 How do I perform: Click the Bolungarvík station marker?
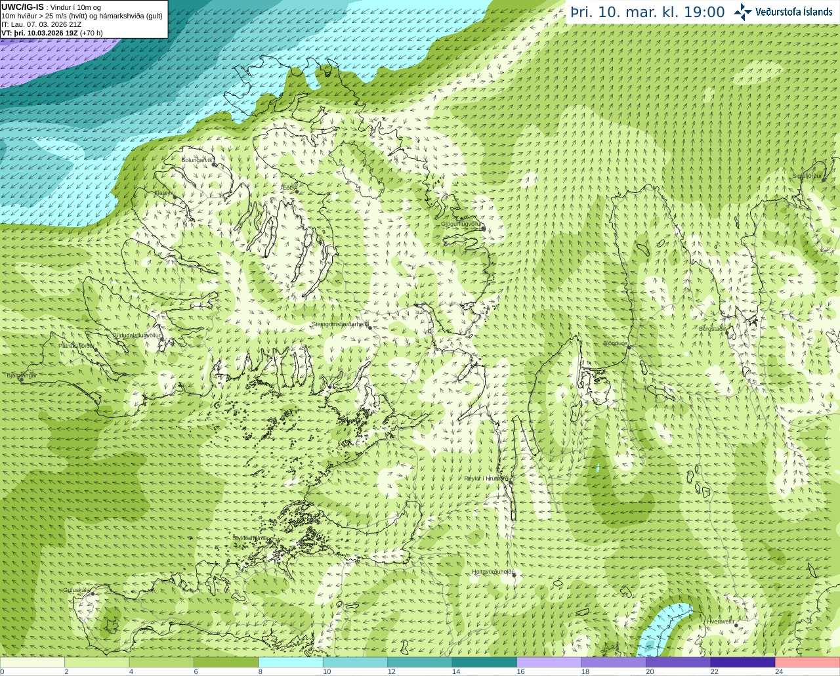214,165
